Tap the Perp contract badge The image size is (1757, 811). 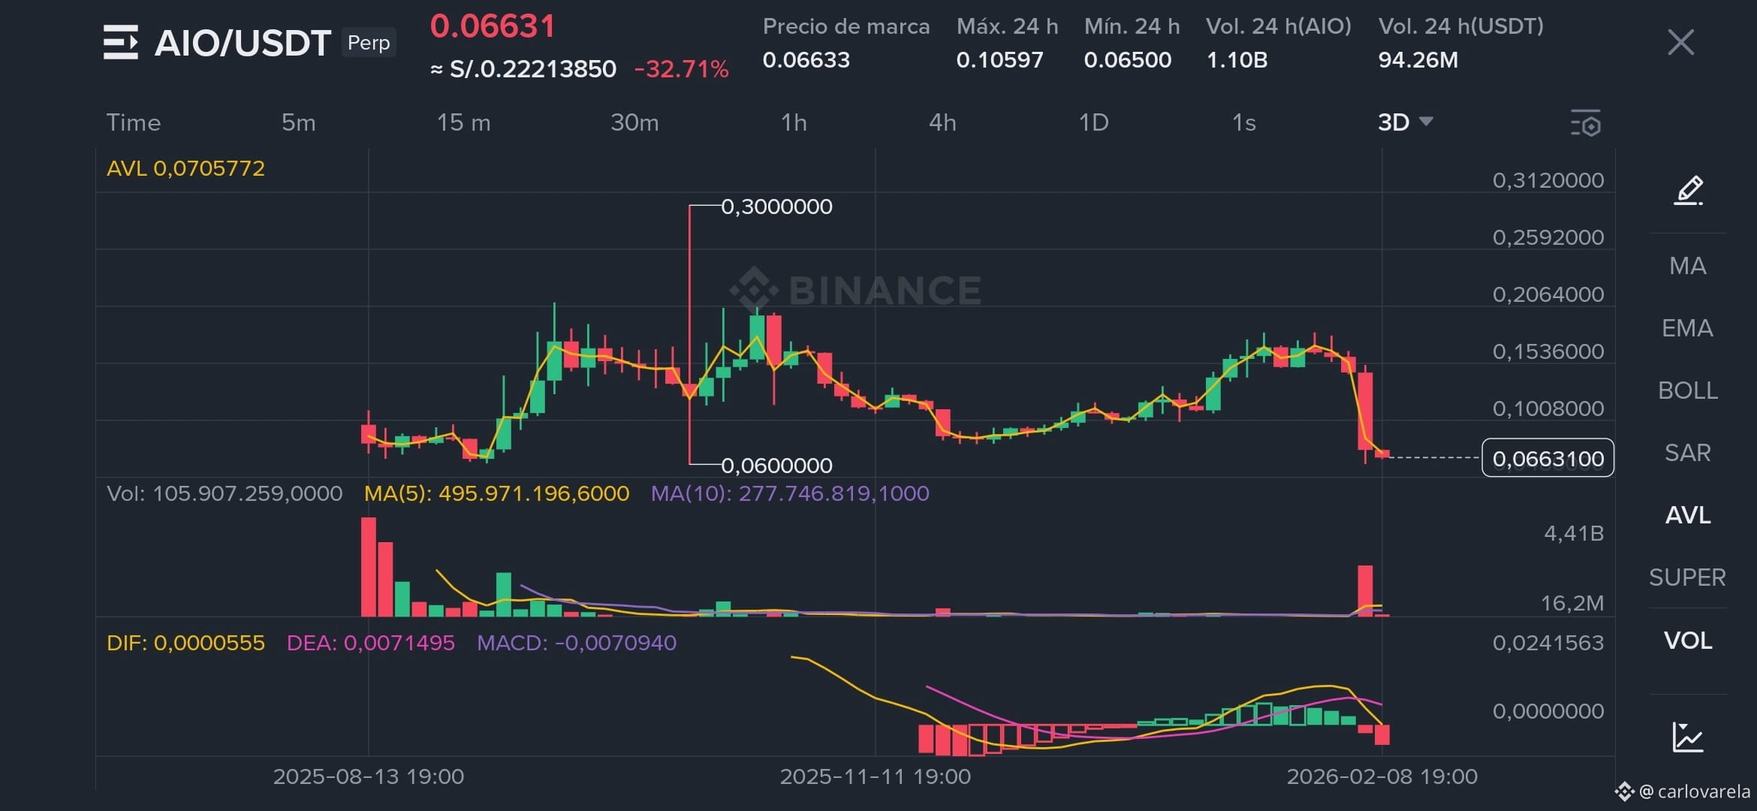pos(369,43)
